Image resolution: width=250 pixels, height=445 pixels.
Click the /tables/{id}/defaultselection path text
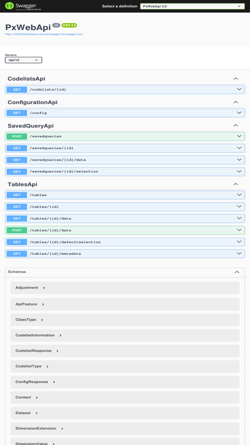click(65, 242)
